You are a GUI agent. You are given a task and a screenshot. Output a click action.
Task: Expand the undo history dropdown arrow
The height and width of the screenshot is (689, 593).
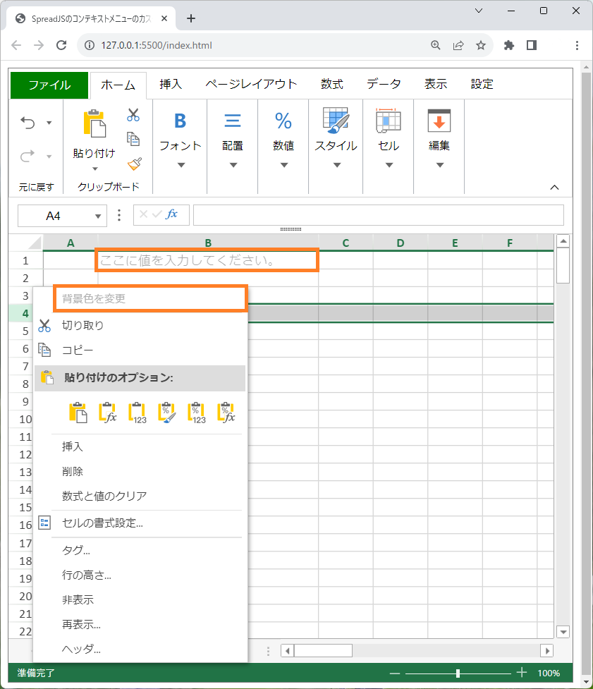[x=49, y=123]
